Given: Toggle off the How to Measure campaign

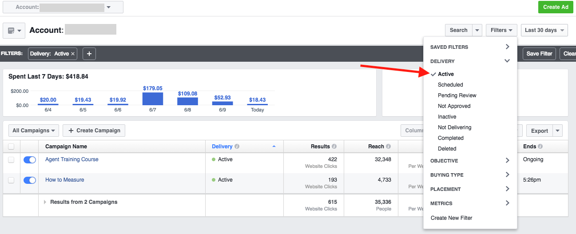Looking at the screenshot, I should [x=30, y=180].
